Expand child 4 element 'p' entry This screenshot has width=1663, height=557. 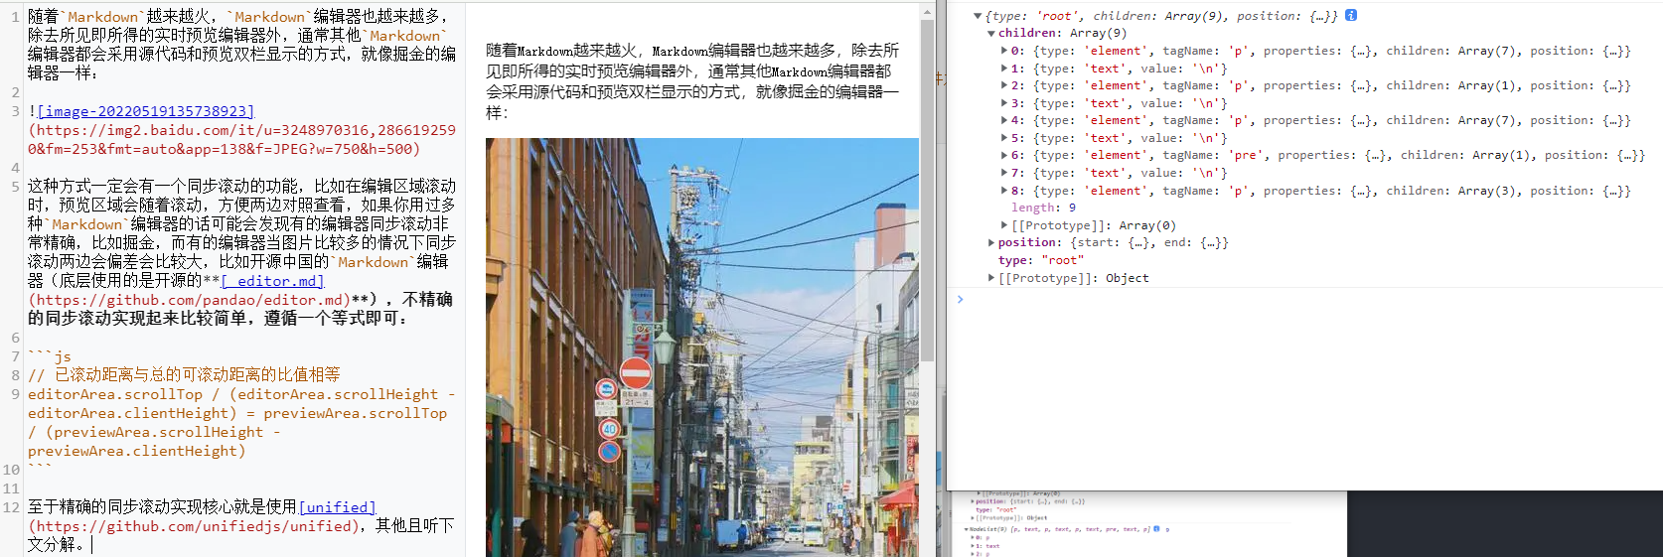[x=1004, y=120]
